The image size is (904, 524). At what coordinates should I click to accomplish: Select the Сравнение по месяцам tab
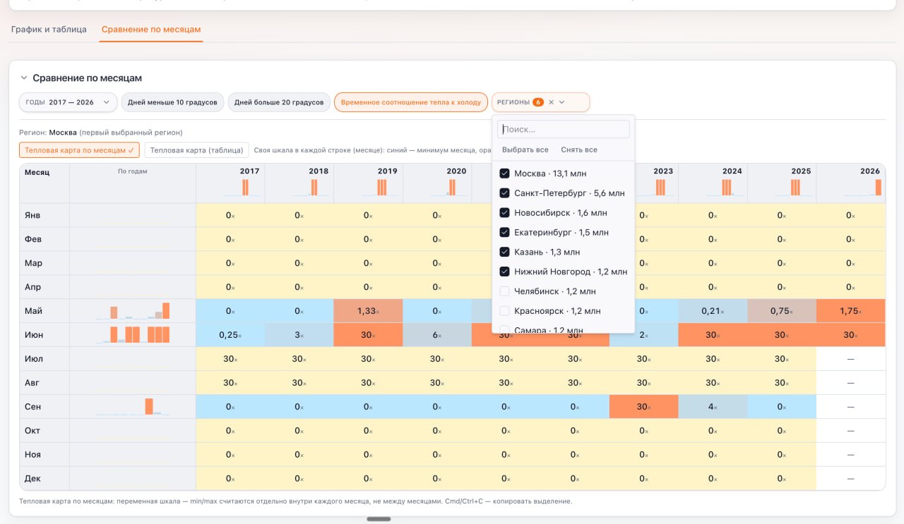(x=151, y=30)
